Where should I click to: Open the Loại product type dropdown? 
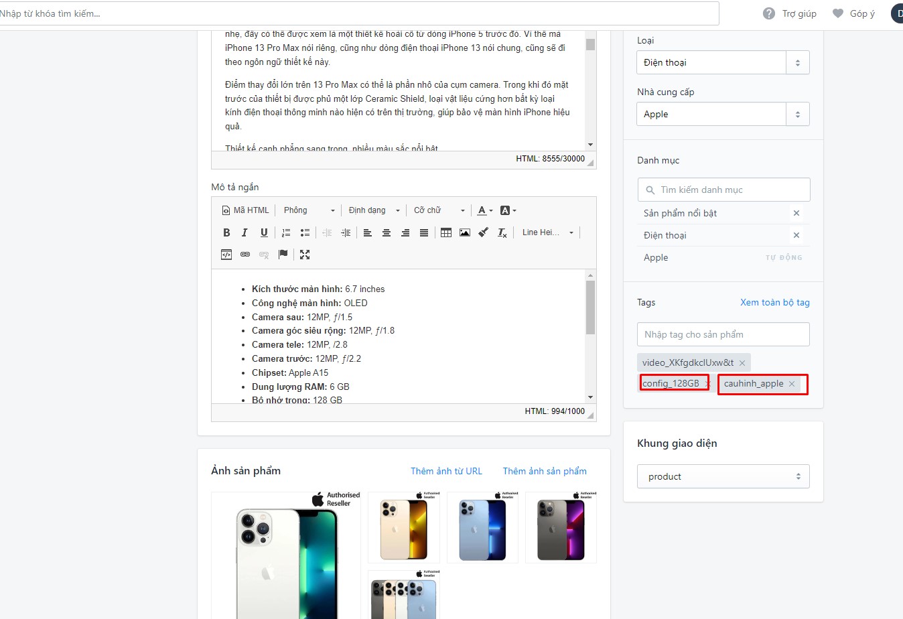tap(723, 62)
